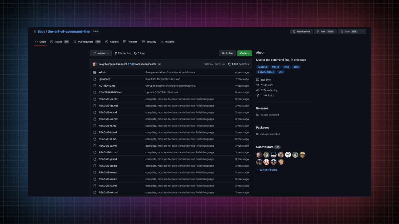The image size is (399, 224).
Task: Open the .gitignore file
Action: [104, 79]
